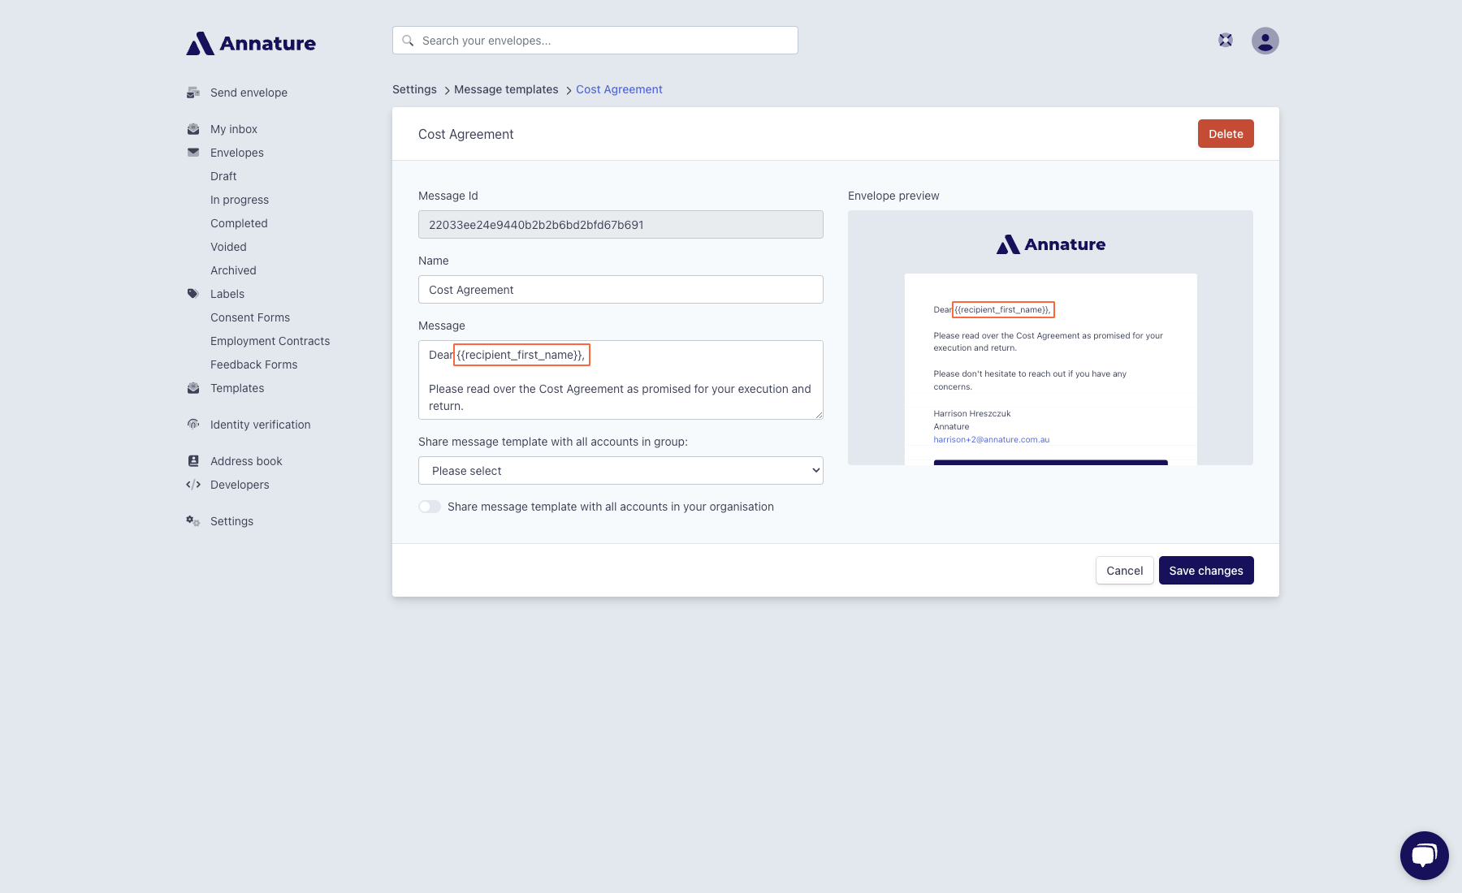Save changes to the template
1462x893 pixels.
point(1206,570)
